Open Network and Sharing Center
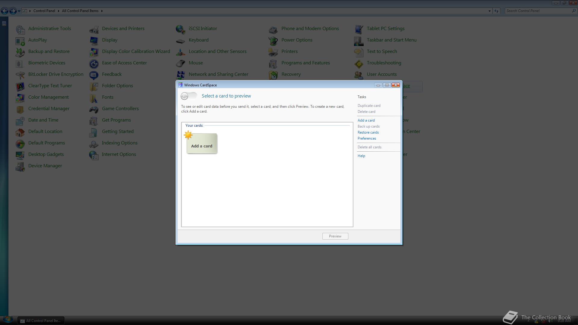The height and width of the screenshot is (325, 578). coord(218,74)
